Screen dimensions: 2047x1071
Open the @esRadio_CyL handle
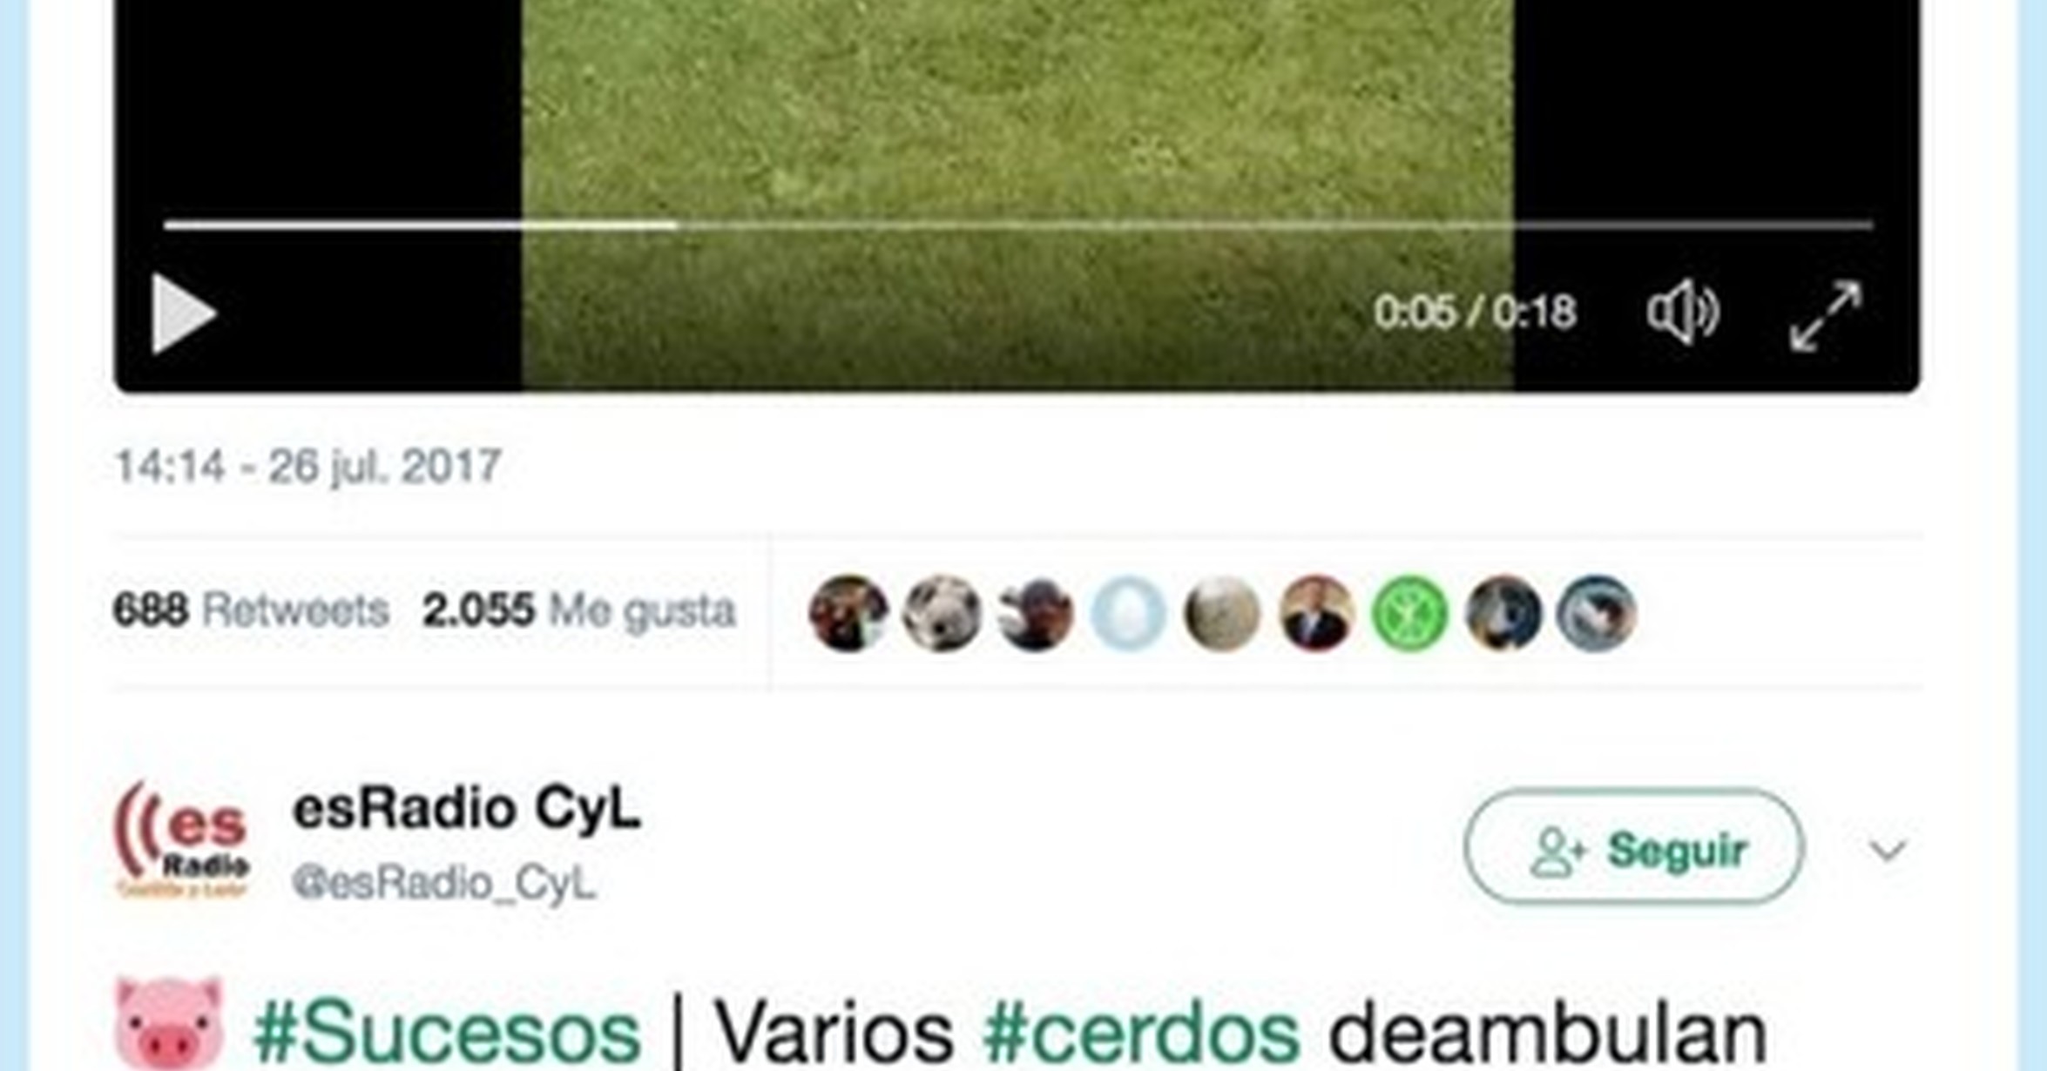[444, 883]
